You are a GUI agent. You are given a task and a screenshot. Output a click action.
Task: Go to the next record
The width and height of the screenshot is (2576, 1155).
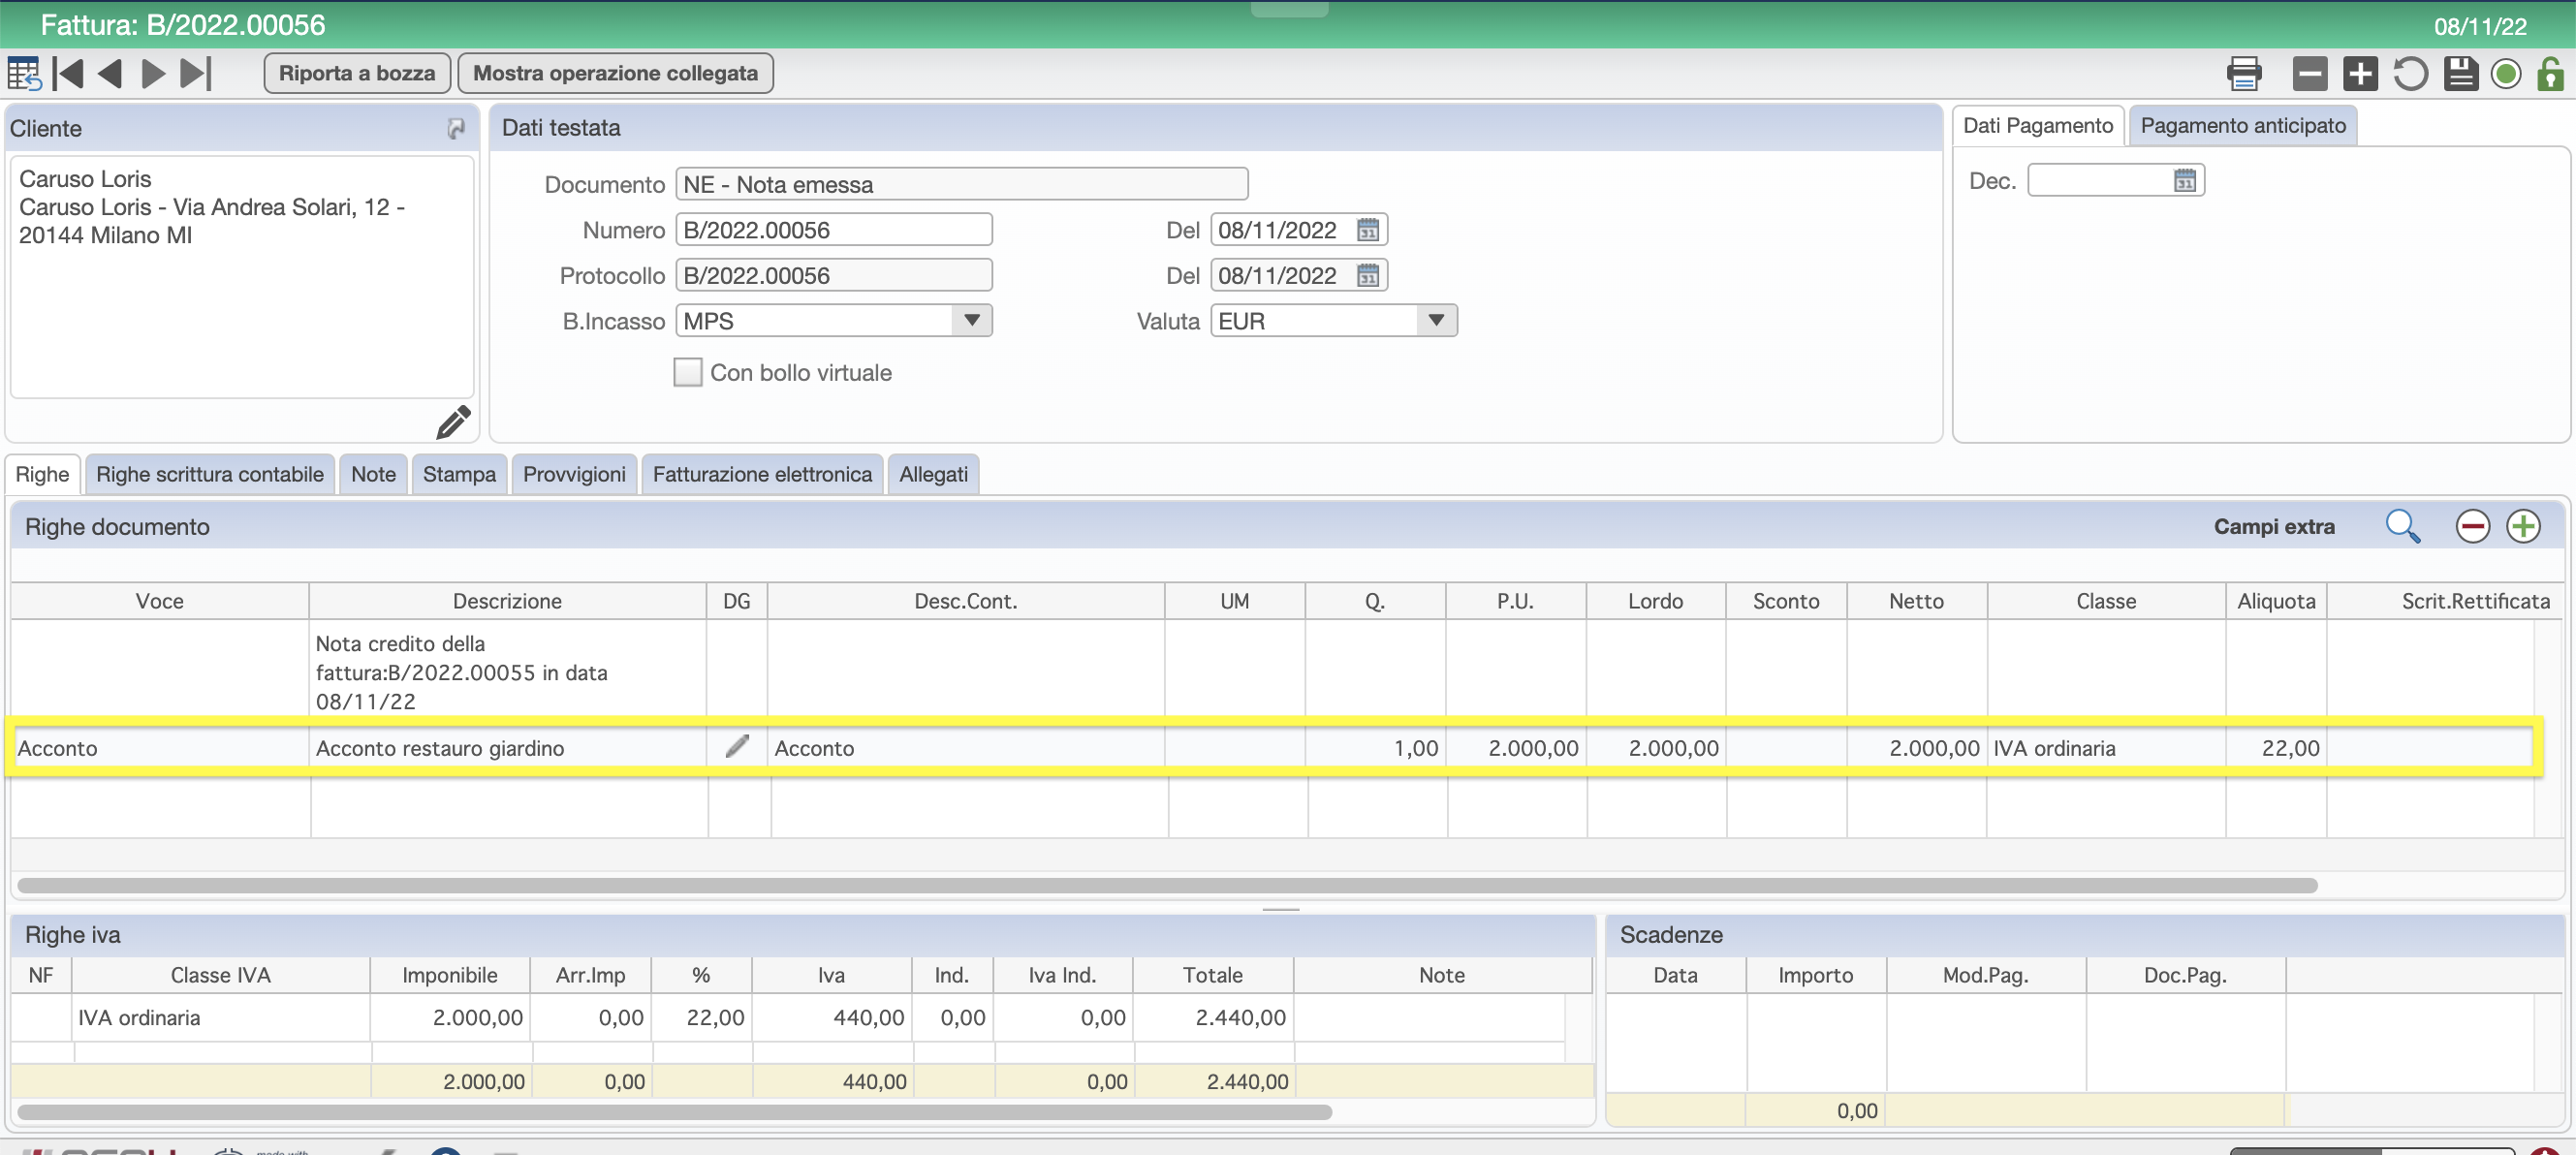[x=153, y=73]
